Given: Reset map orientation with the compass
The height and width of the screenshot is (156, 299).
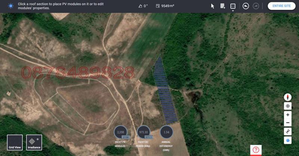Looking at the screenshot, I should coord(288,97).
